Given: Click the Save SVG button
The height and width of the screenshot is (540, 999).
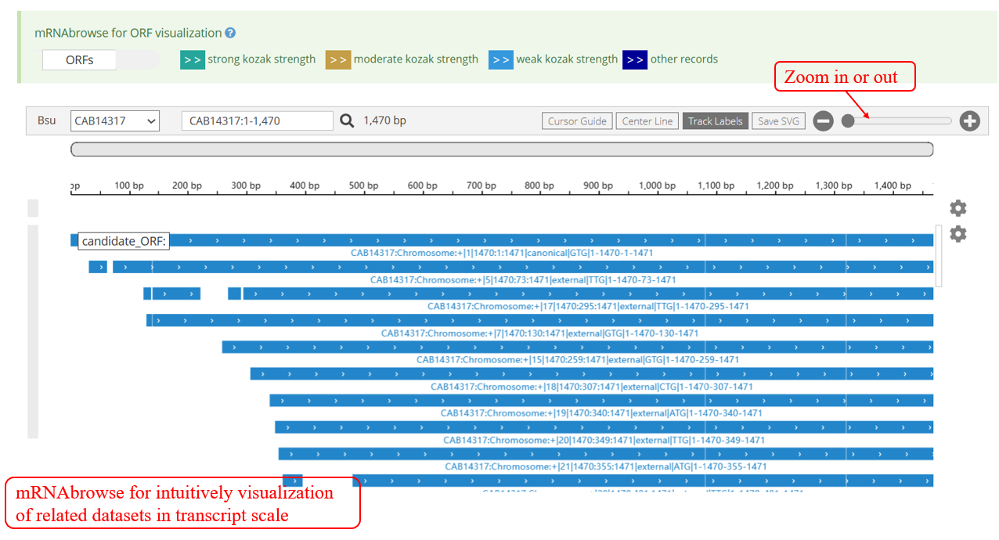Looking at the screenshot, I should pyautogui.click(x=778, y=121).
